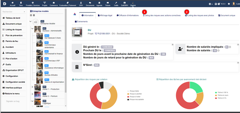240x113 pixels.
Task: Open the user avatar menu top-right
Action: [x=234, y=4]
